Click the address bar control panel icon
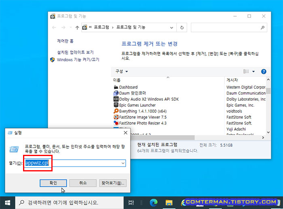The width and height of the screenshot is (283, 209). pyautogui.click(x=84, y=27)
